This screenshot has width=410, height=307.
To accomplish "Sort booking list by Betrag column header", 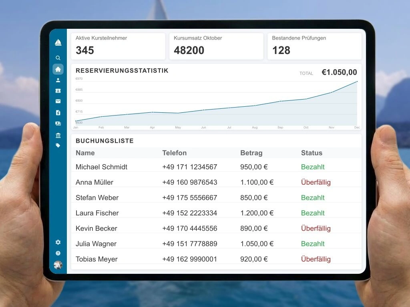I will pyautogui.click(x=251, y=153).
